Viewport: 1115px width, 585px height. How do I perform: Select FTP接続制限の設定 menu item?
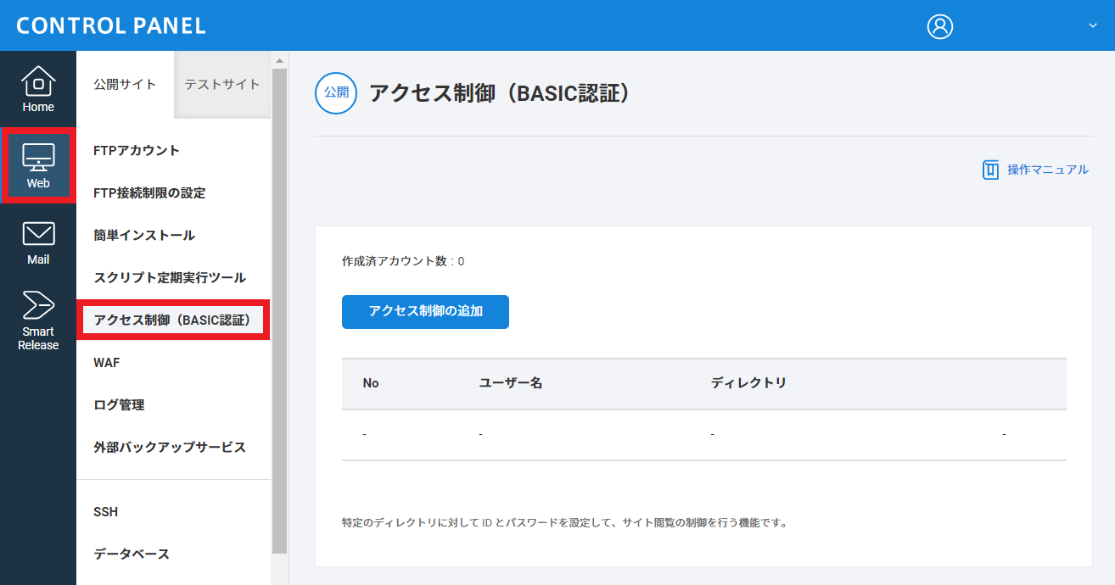(x=149, y=193)
